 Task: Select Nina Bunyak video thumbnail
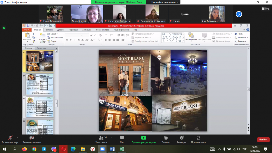tap(87, 14)
